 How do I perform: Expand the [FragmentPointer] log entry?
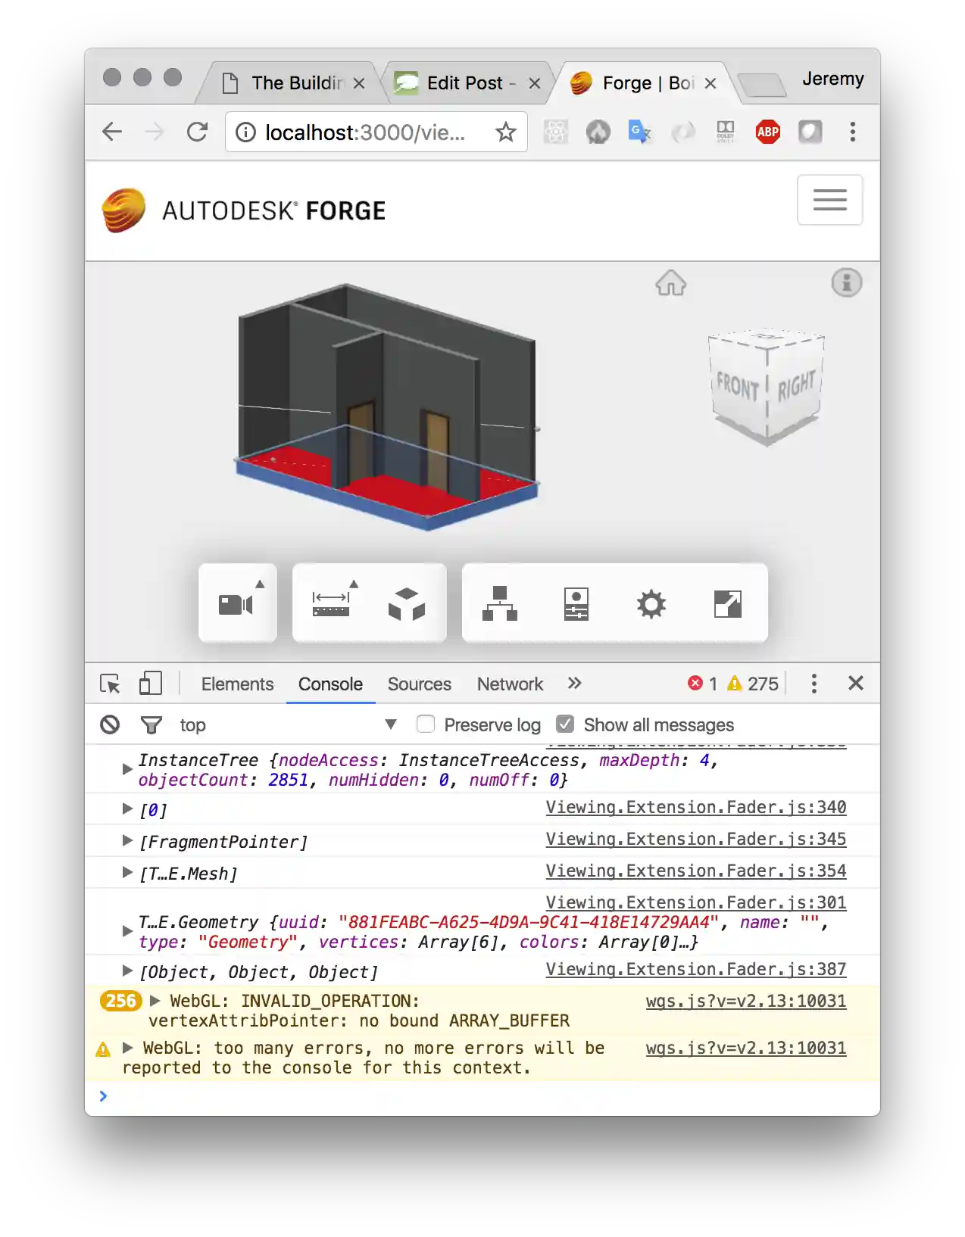tap(127, 840)
